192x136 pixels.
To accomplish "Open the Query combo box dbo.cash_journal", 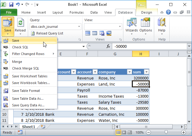I will tap(55, 27).
